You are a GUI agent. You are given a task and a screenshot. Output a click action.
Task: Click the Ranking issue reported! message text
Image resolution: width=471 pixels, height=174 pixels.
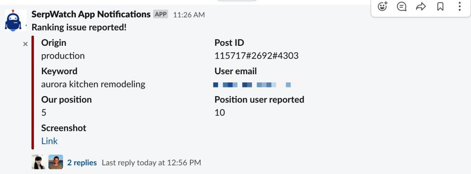coord(79,27)
